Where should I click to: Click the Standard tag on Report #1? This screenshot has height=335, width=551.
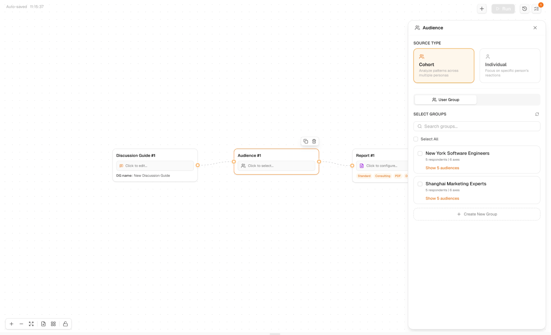pyautogui.click(x=364, y=176)
